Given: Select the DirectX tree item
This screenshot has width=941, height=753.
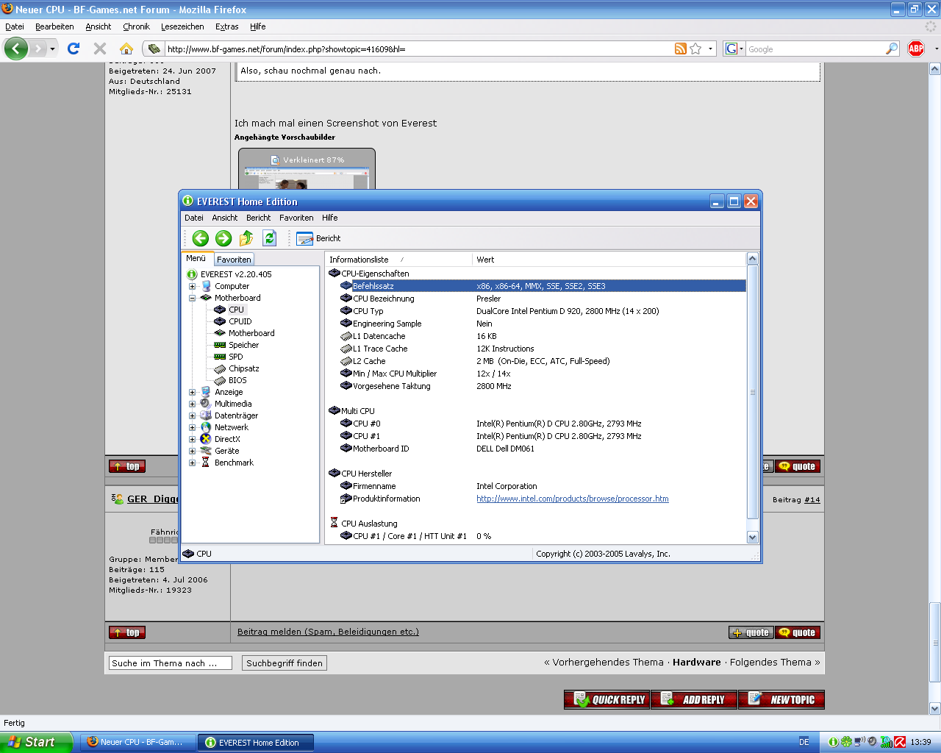Looking at the screenshot, I should point(227,439).
